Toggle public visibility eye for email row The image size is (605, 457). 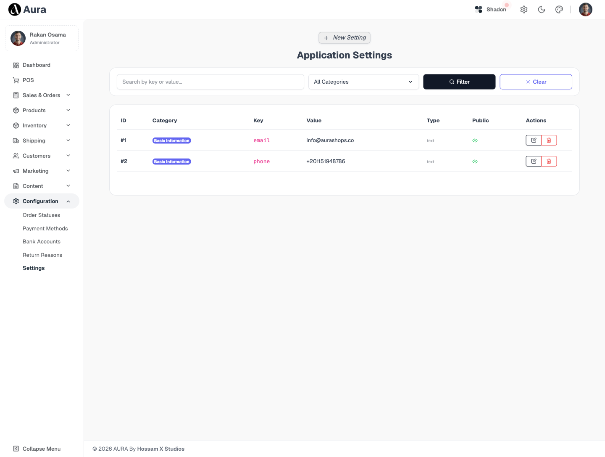tap(475, 140)
